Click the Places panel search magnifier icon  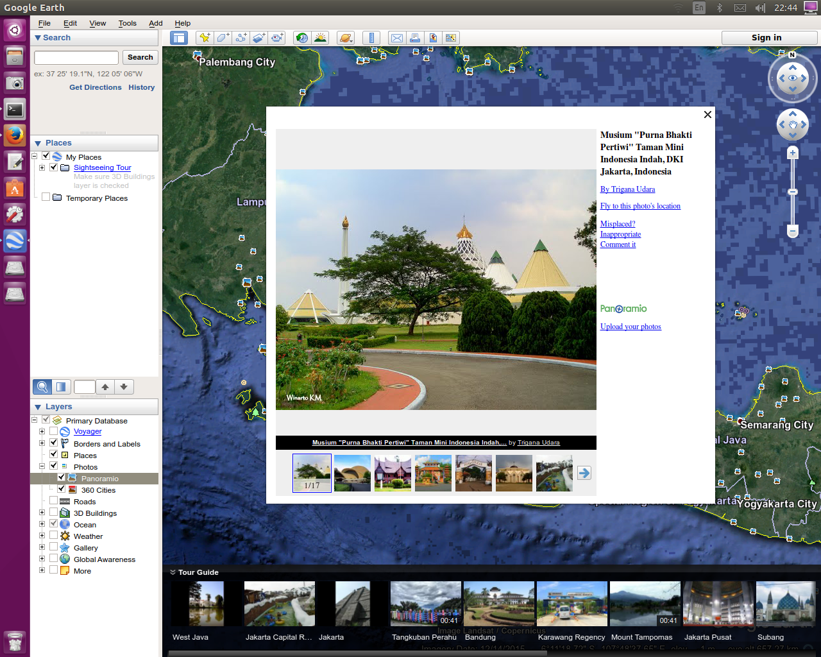[x=42, y=386]
